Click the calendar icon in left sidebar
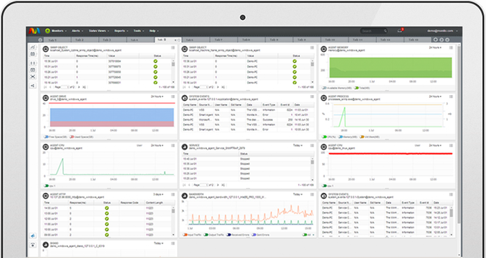 click(x=33, y=54)
